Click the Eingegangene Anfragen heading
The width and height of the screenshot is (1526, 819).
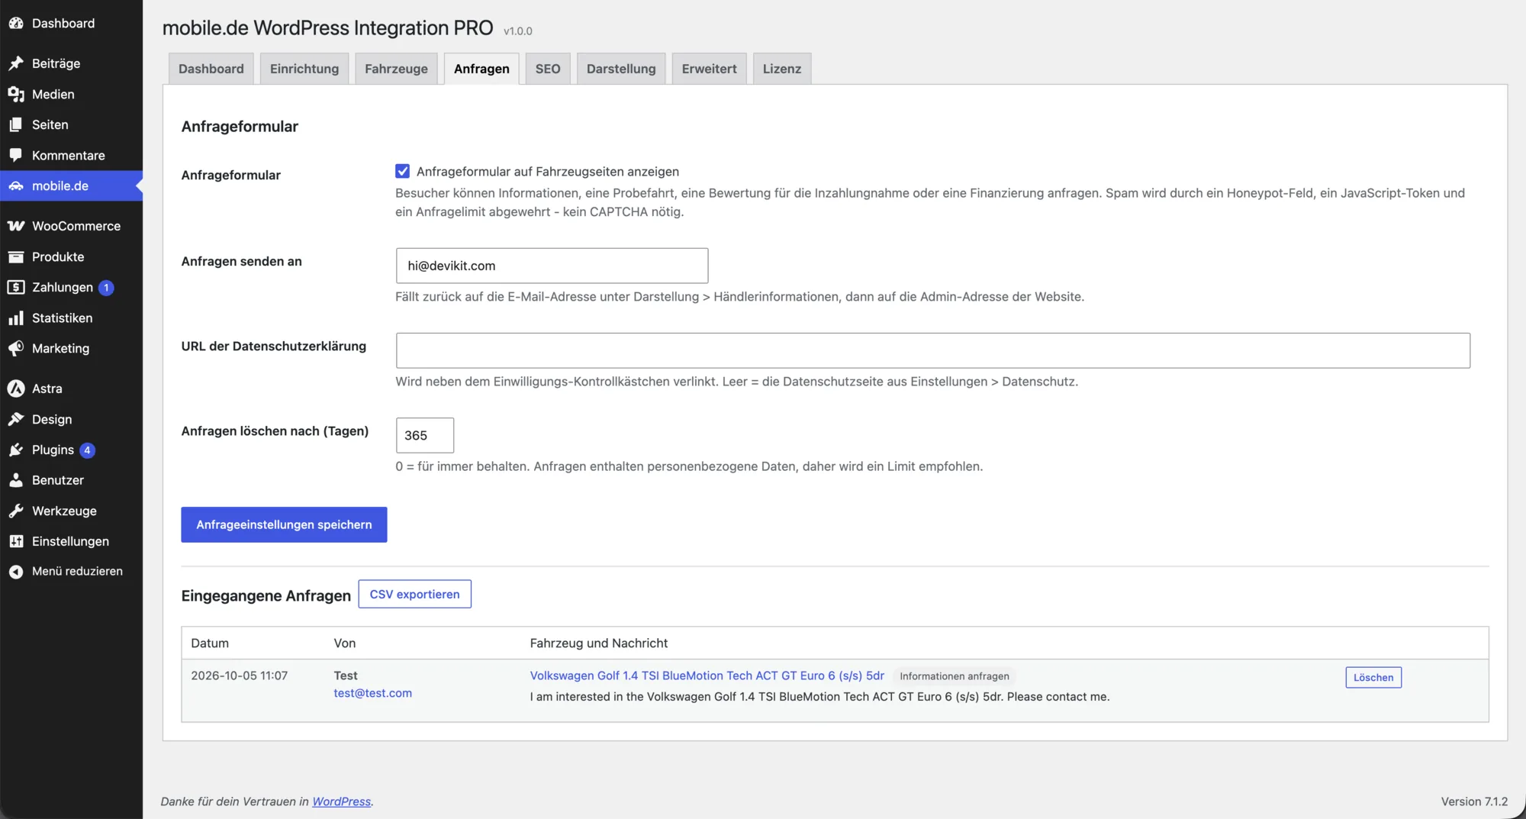[266, 595]
